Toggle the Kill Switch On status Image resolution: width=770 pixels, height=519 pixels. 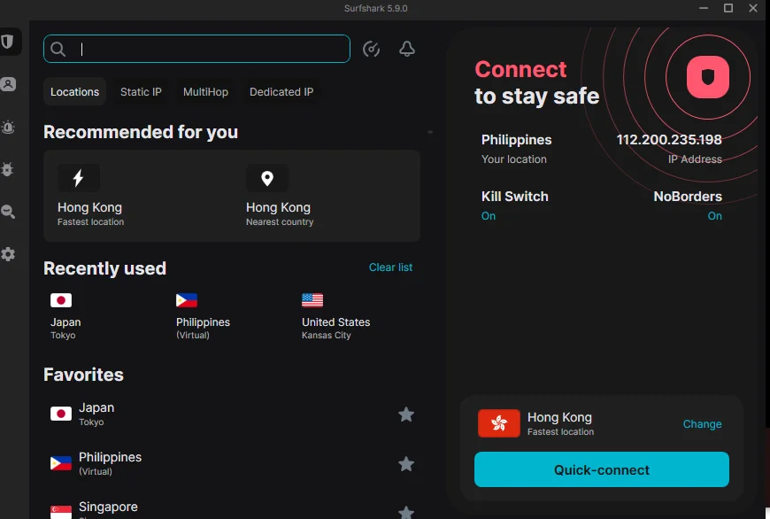coord(489,216)
